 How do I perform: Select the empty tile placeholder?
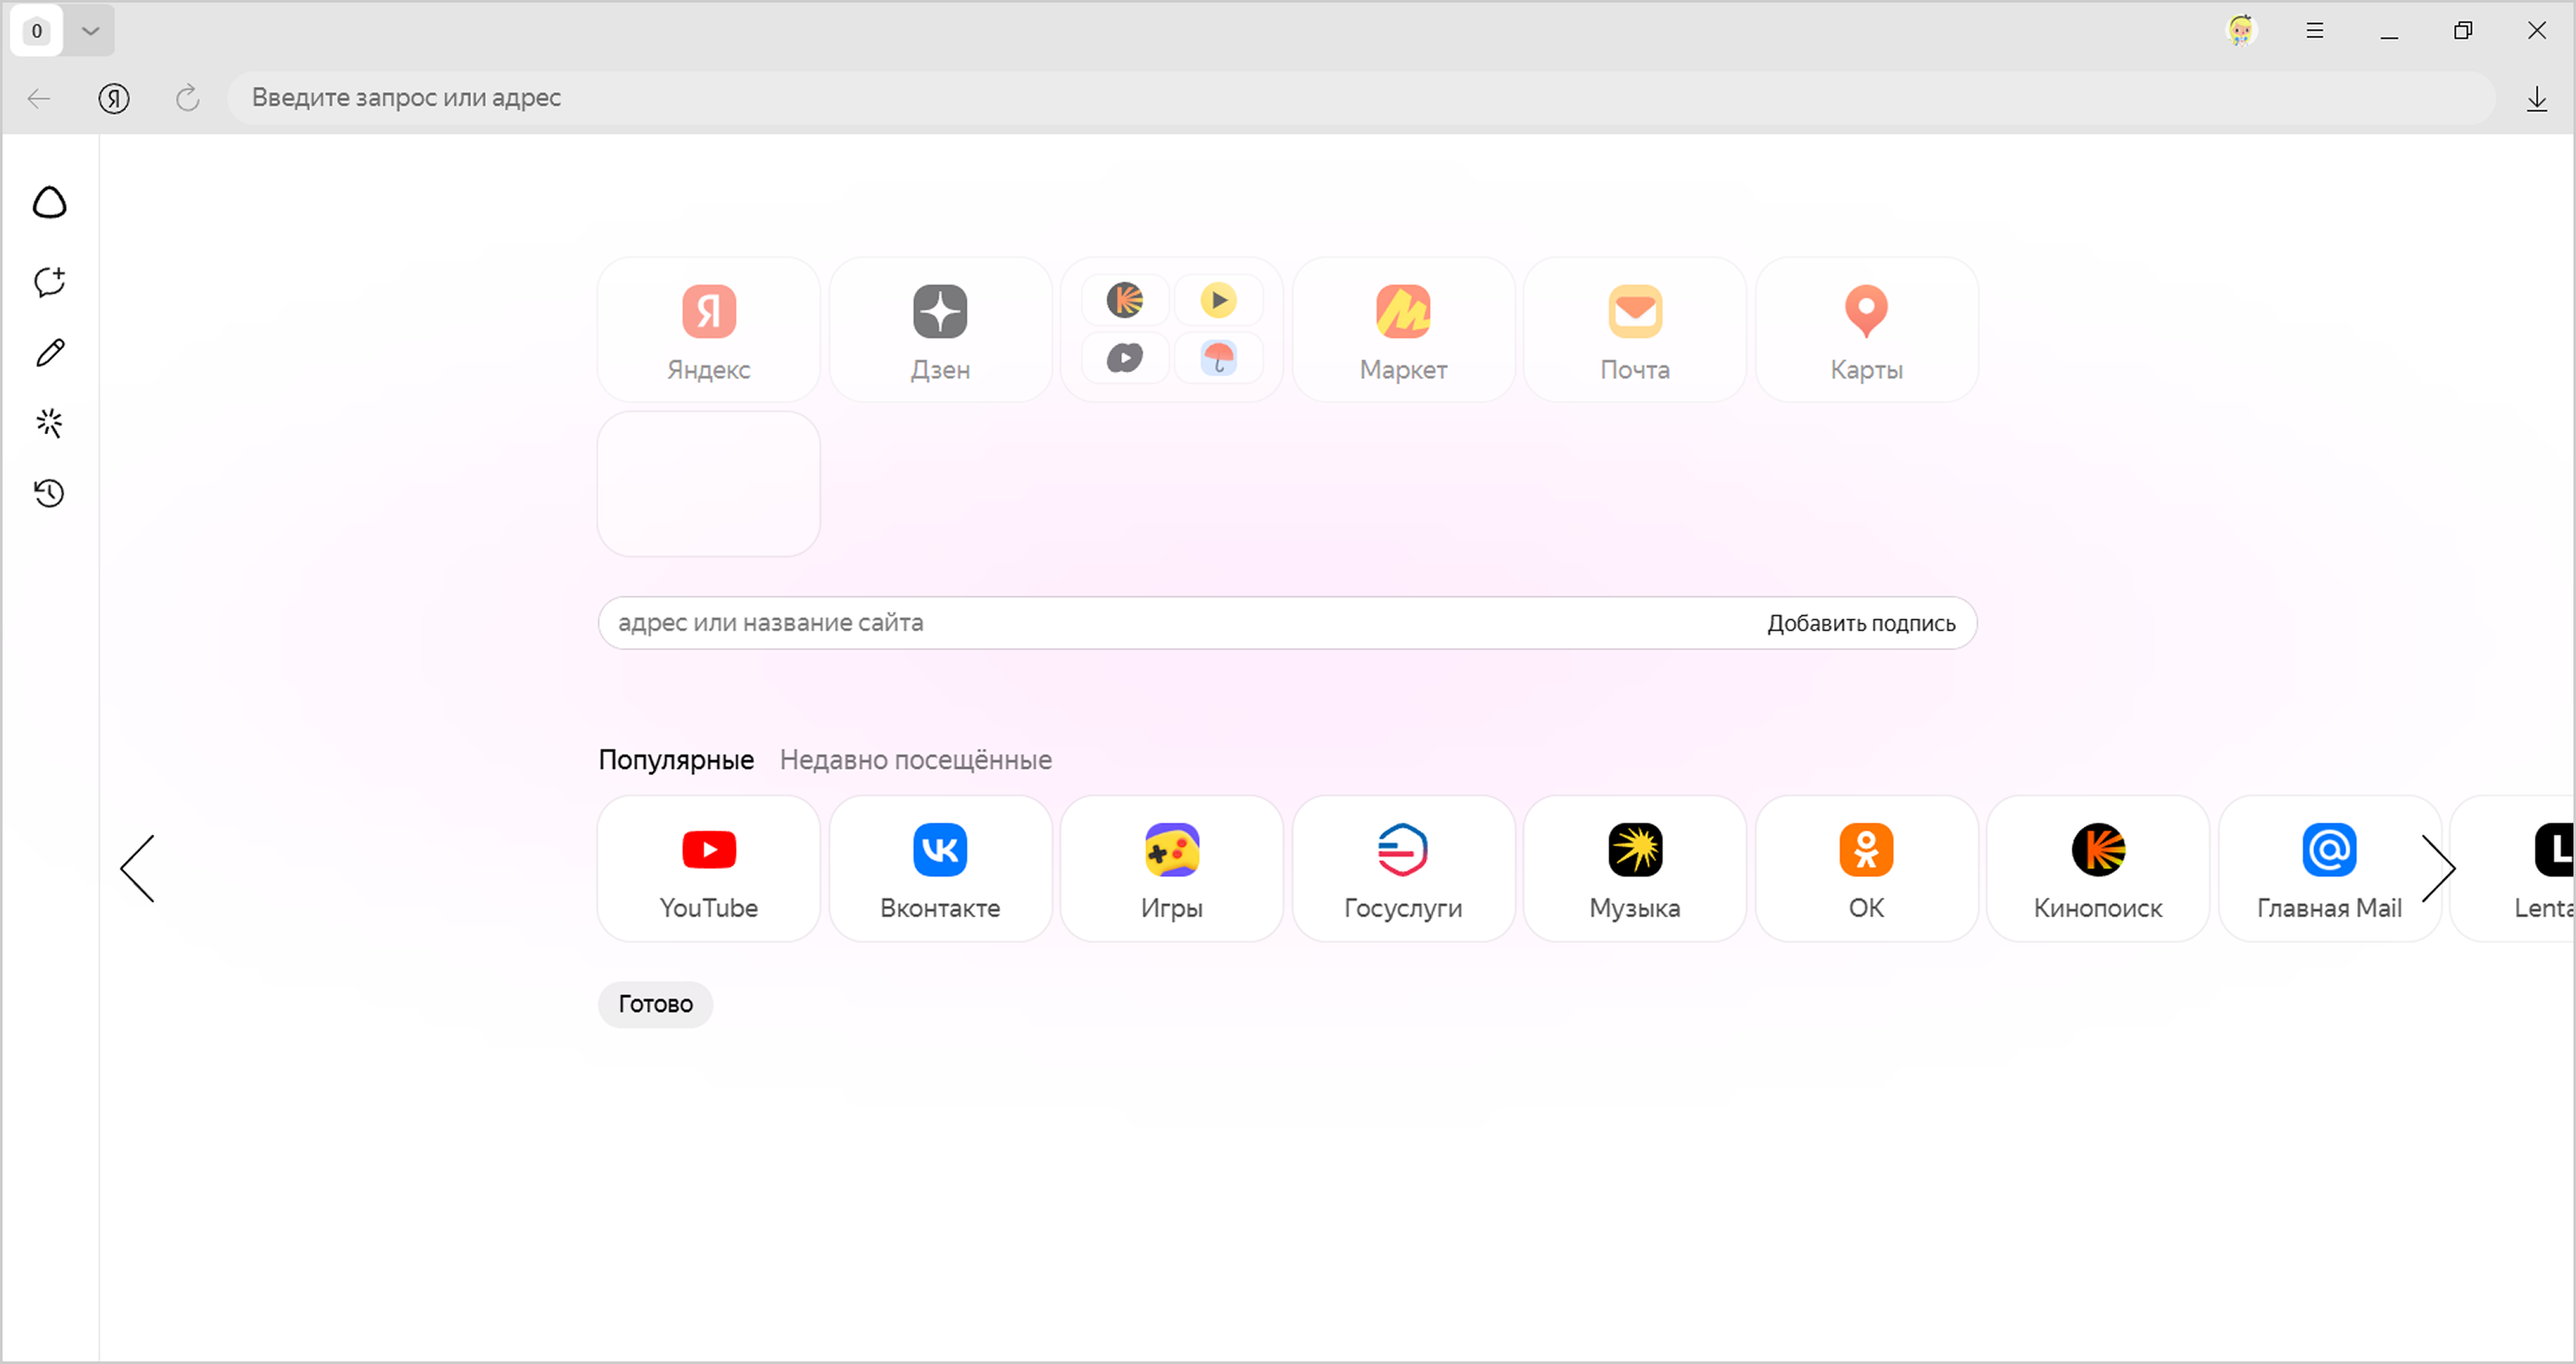click(x=709, y=484)
